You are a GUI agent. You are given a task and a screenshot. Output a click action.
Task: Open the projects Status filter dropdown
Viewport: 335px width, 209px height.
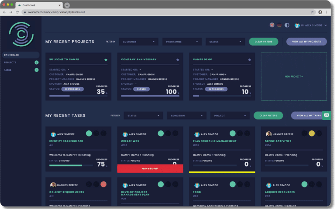click(225, 41)
